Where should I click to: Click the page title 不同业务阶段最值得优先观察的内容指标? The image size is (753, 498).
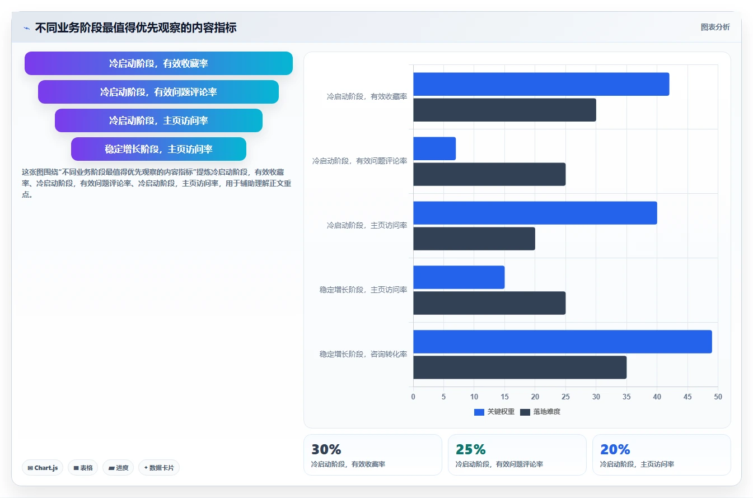point(135,27)
